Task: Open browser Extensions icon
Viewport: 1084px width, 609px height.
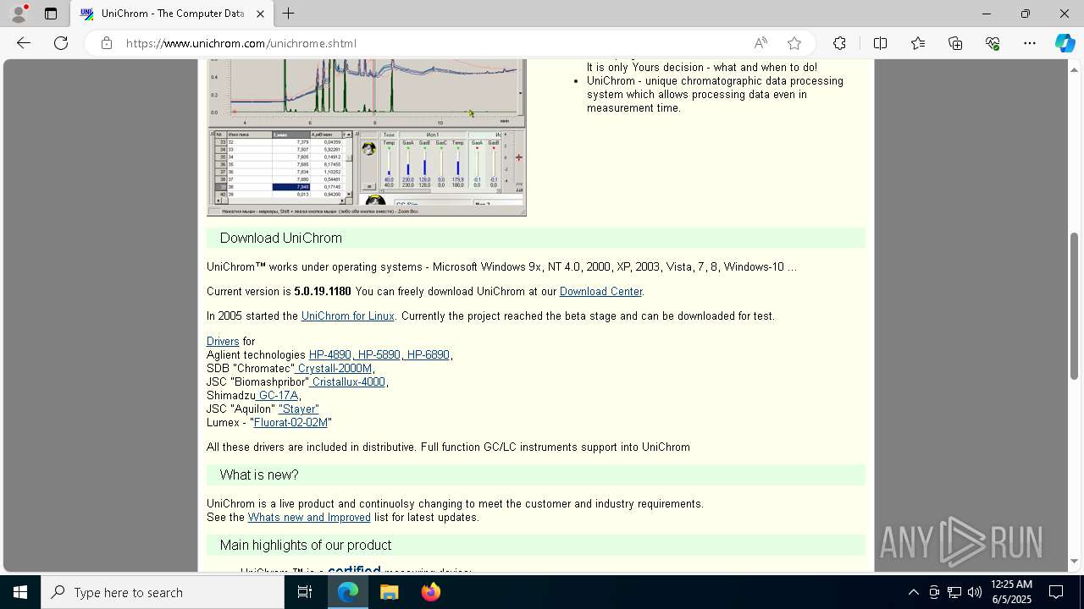Action: (839, 43)
